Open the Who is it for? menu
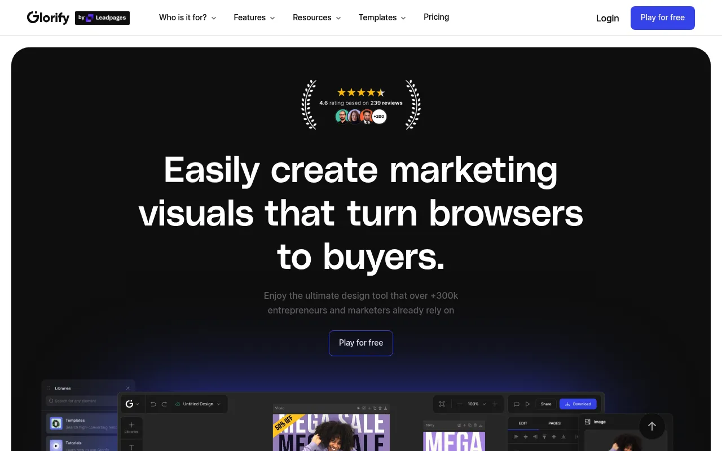 pos(188,17)
